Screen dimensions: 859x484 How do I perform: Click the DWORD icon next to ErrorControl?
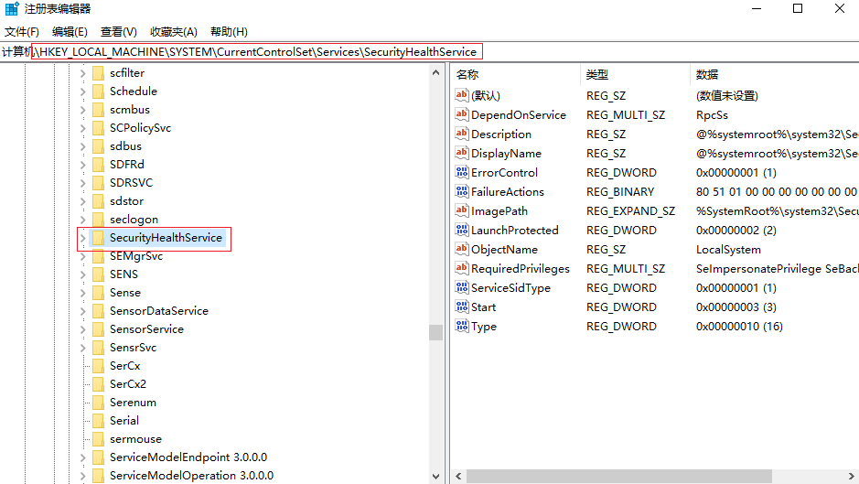[461, 173]
